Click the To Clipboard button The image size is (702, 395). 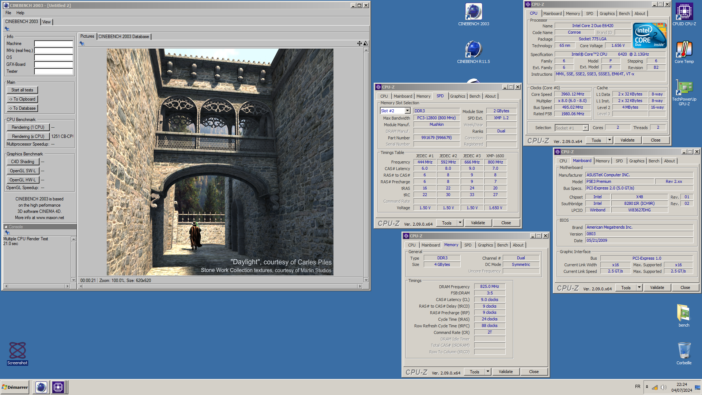(x=22, y=99)
